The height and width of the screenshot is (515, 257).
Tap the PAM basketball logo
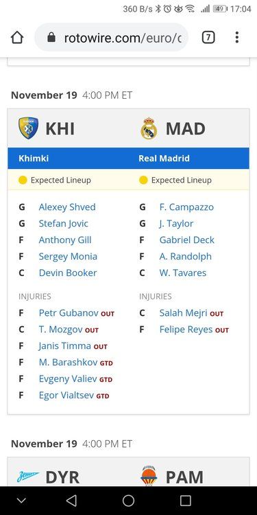click(x=149, y=476)
